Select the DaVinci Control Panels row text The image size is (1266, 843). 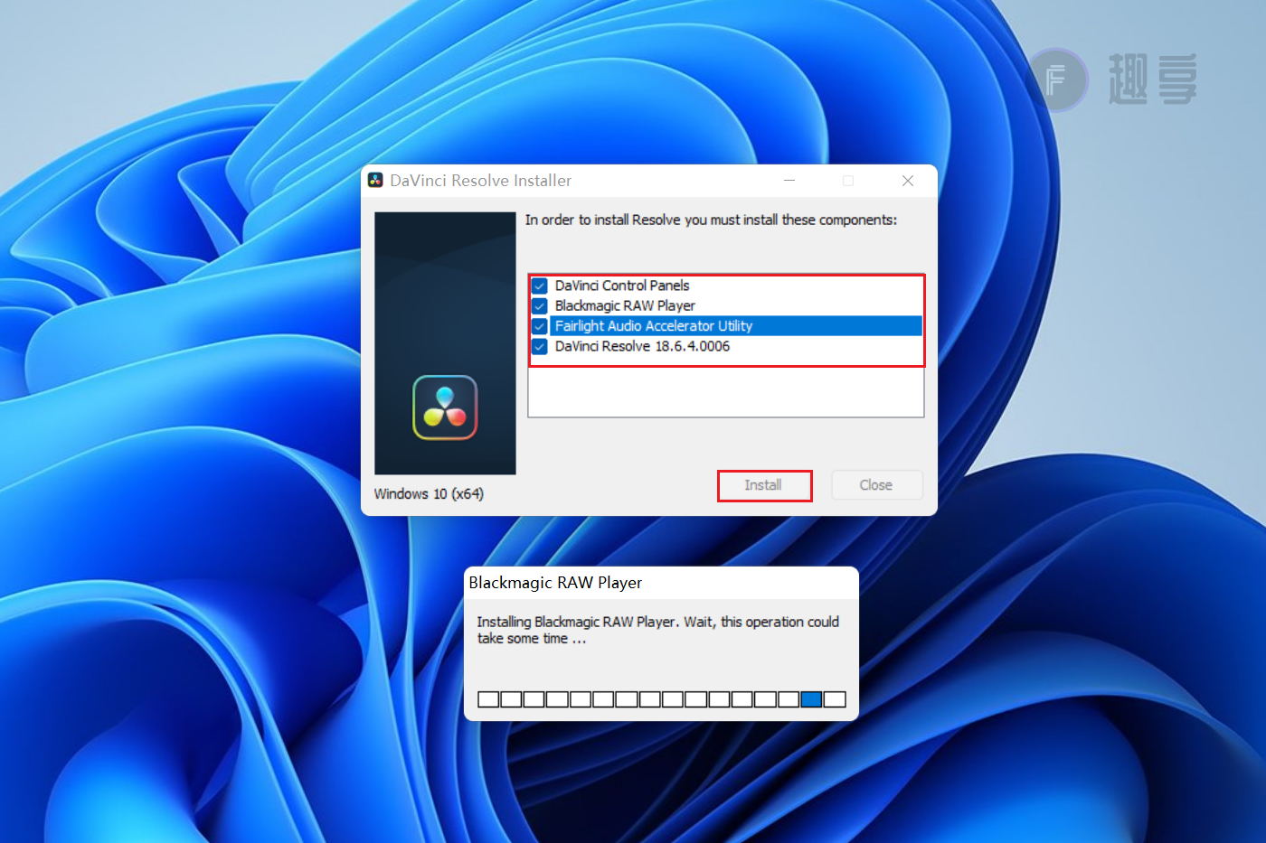click(622, 286)
